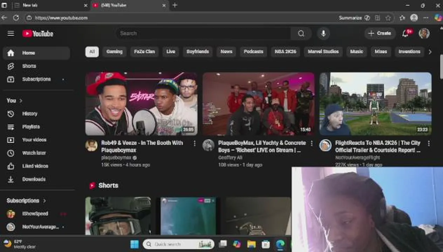Refresh the browser page

(16, 18)
